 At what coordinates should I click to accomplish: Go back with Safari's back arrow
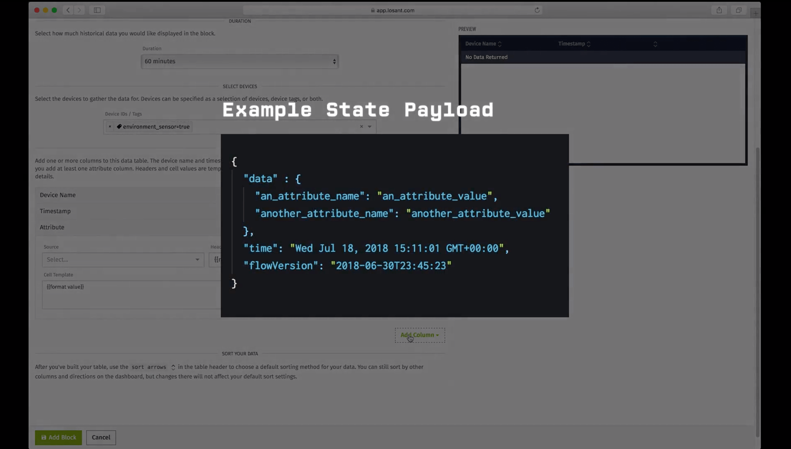tap(68, 10)
